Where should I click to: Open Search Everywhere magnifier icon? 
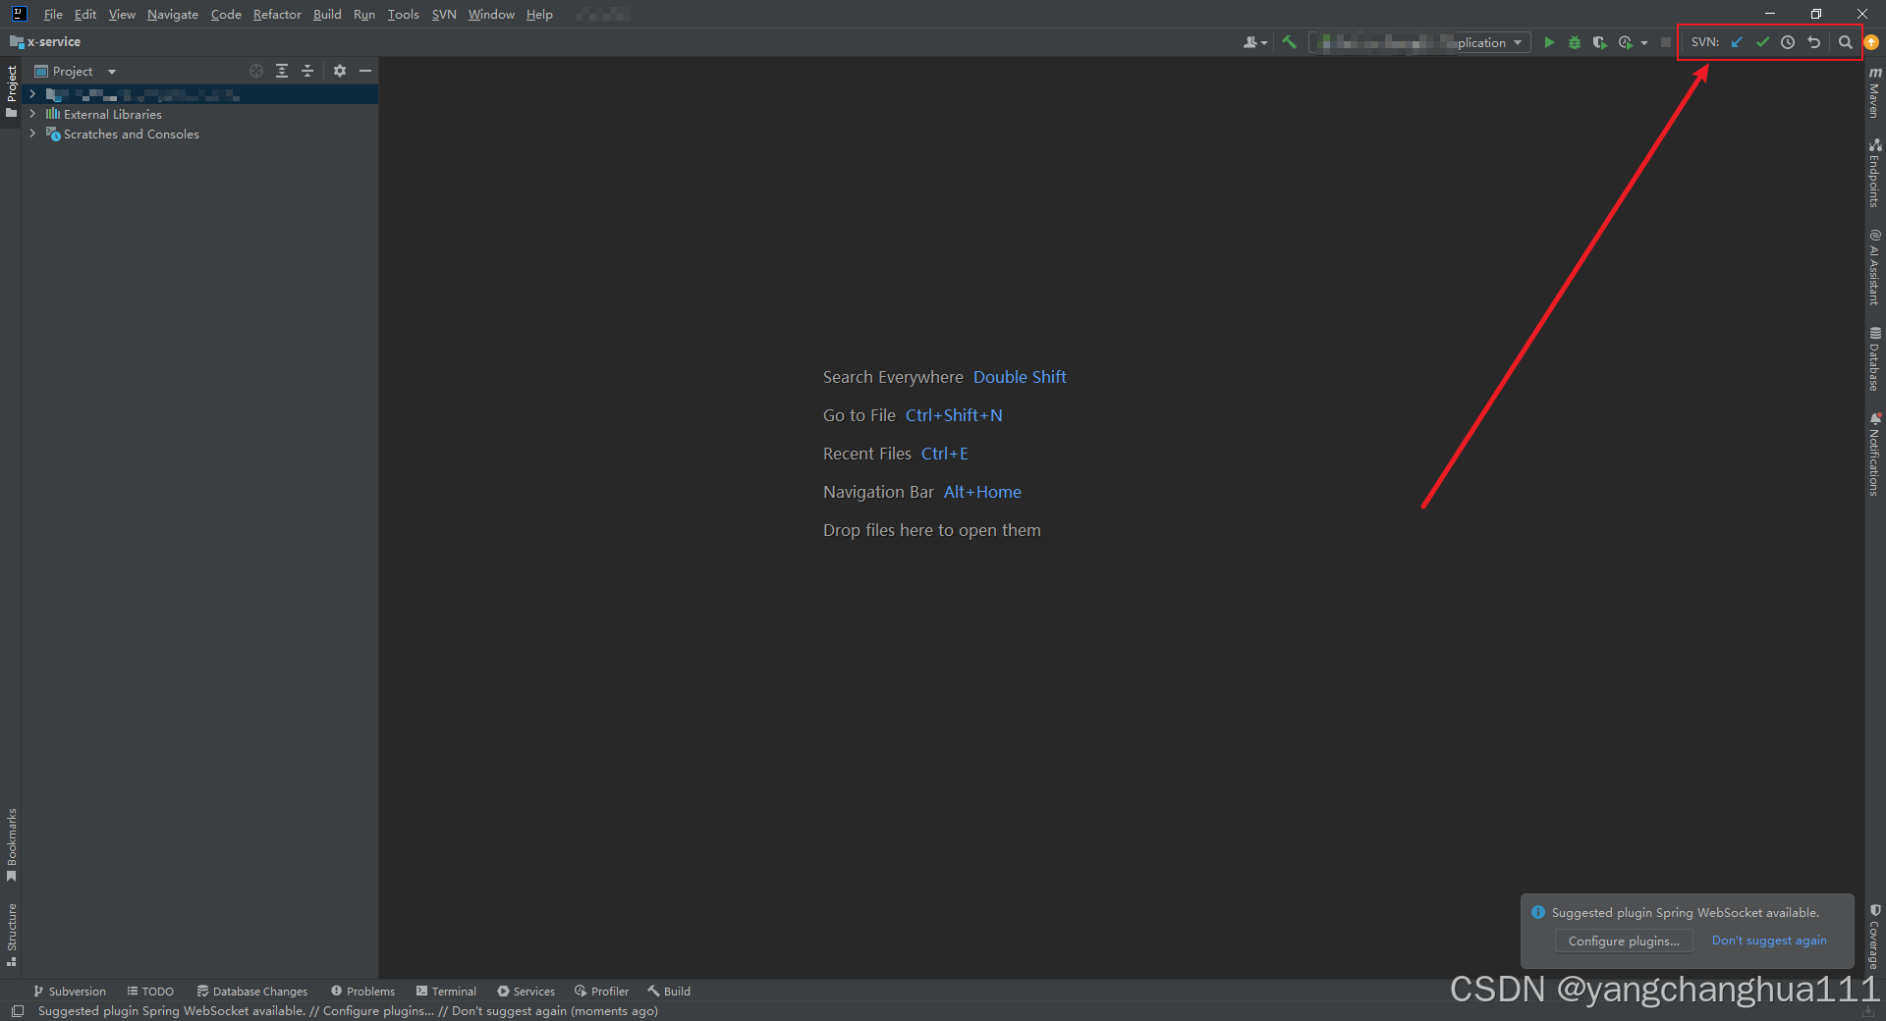(x=1845, y=42)
